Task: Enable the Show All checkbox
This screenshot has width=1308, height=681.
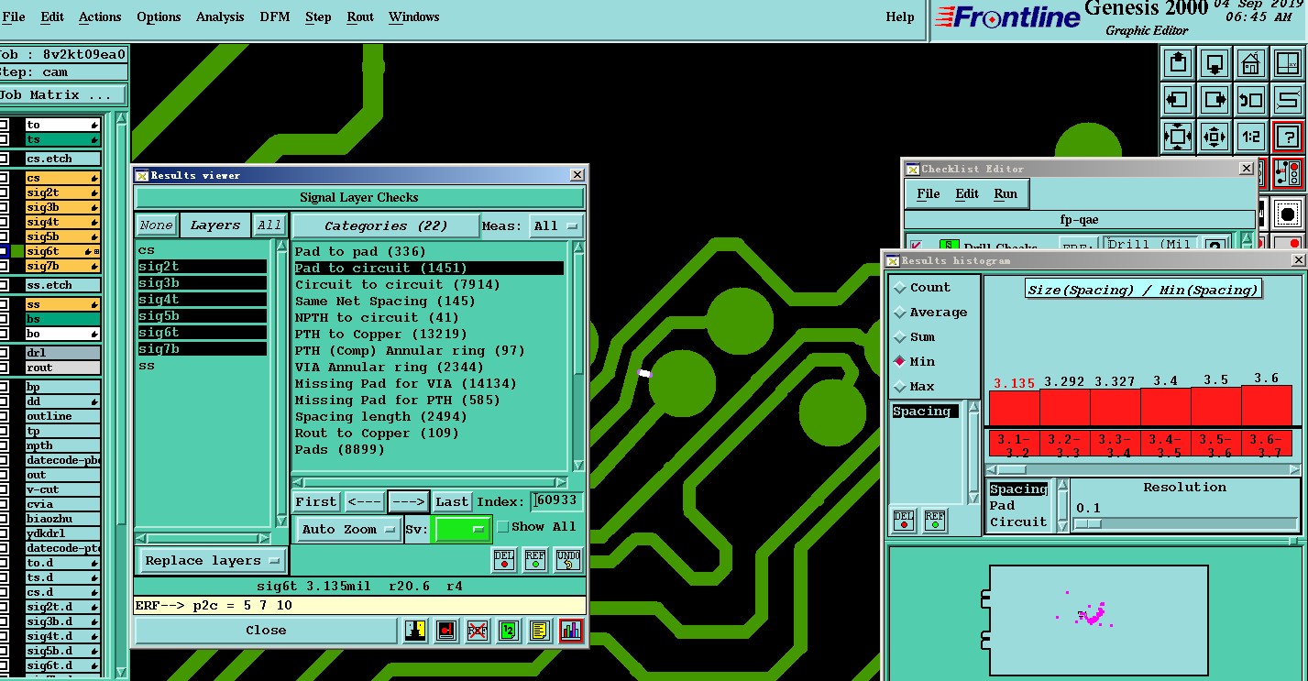Action: click(502, 527)
